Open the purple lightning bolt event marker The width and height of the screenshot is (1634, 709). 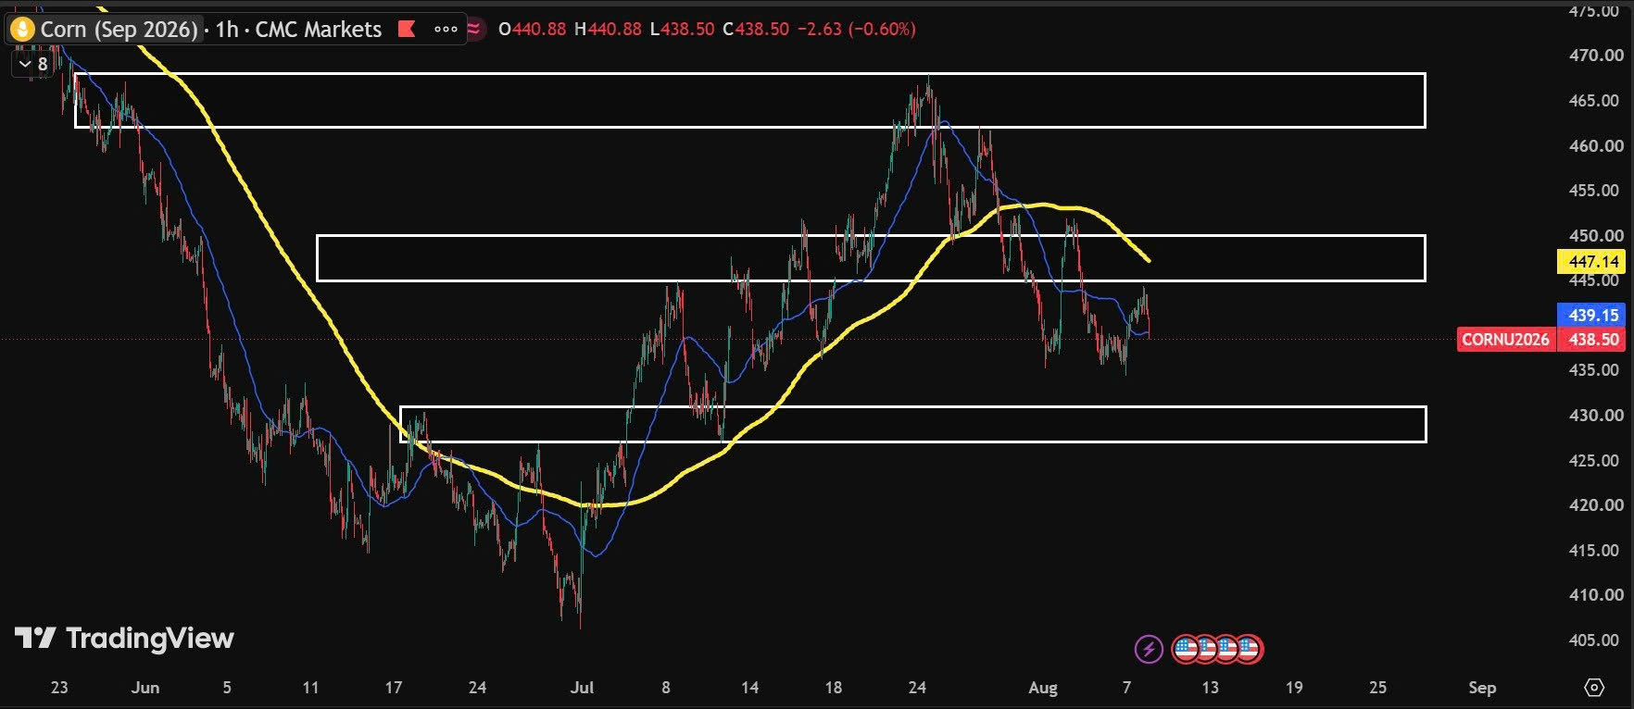tap(1149, 649)
